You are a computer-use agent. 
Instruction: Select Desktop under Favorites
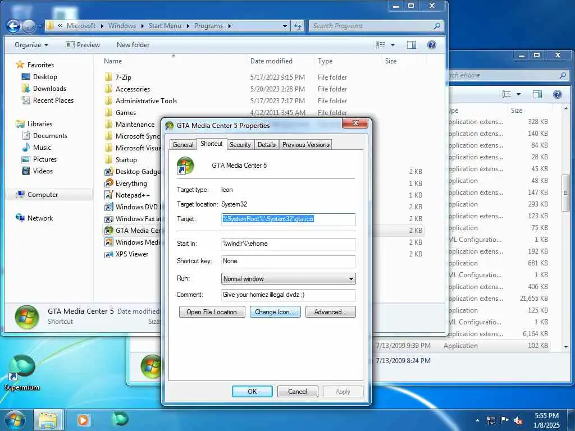point(45,76)
